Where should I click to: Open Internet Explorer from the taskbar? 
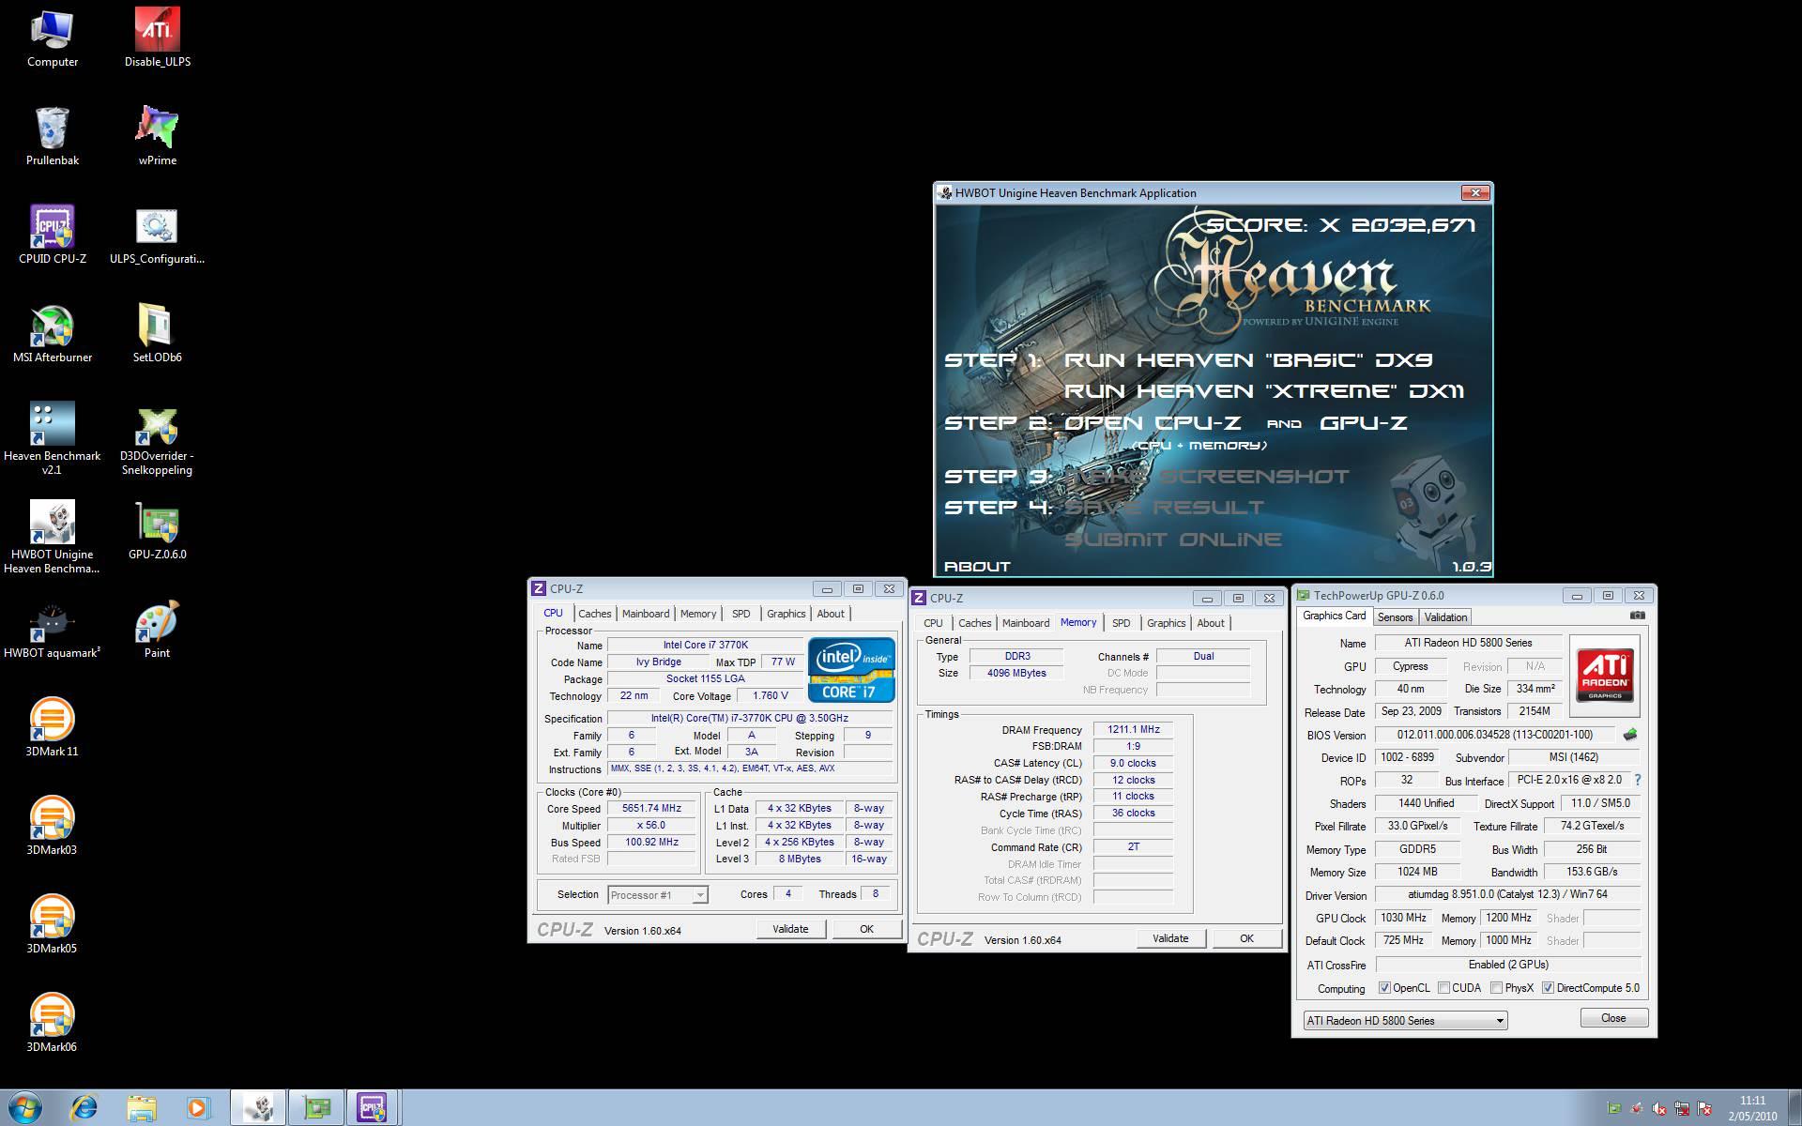click(x=84, y=1108)
